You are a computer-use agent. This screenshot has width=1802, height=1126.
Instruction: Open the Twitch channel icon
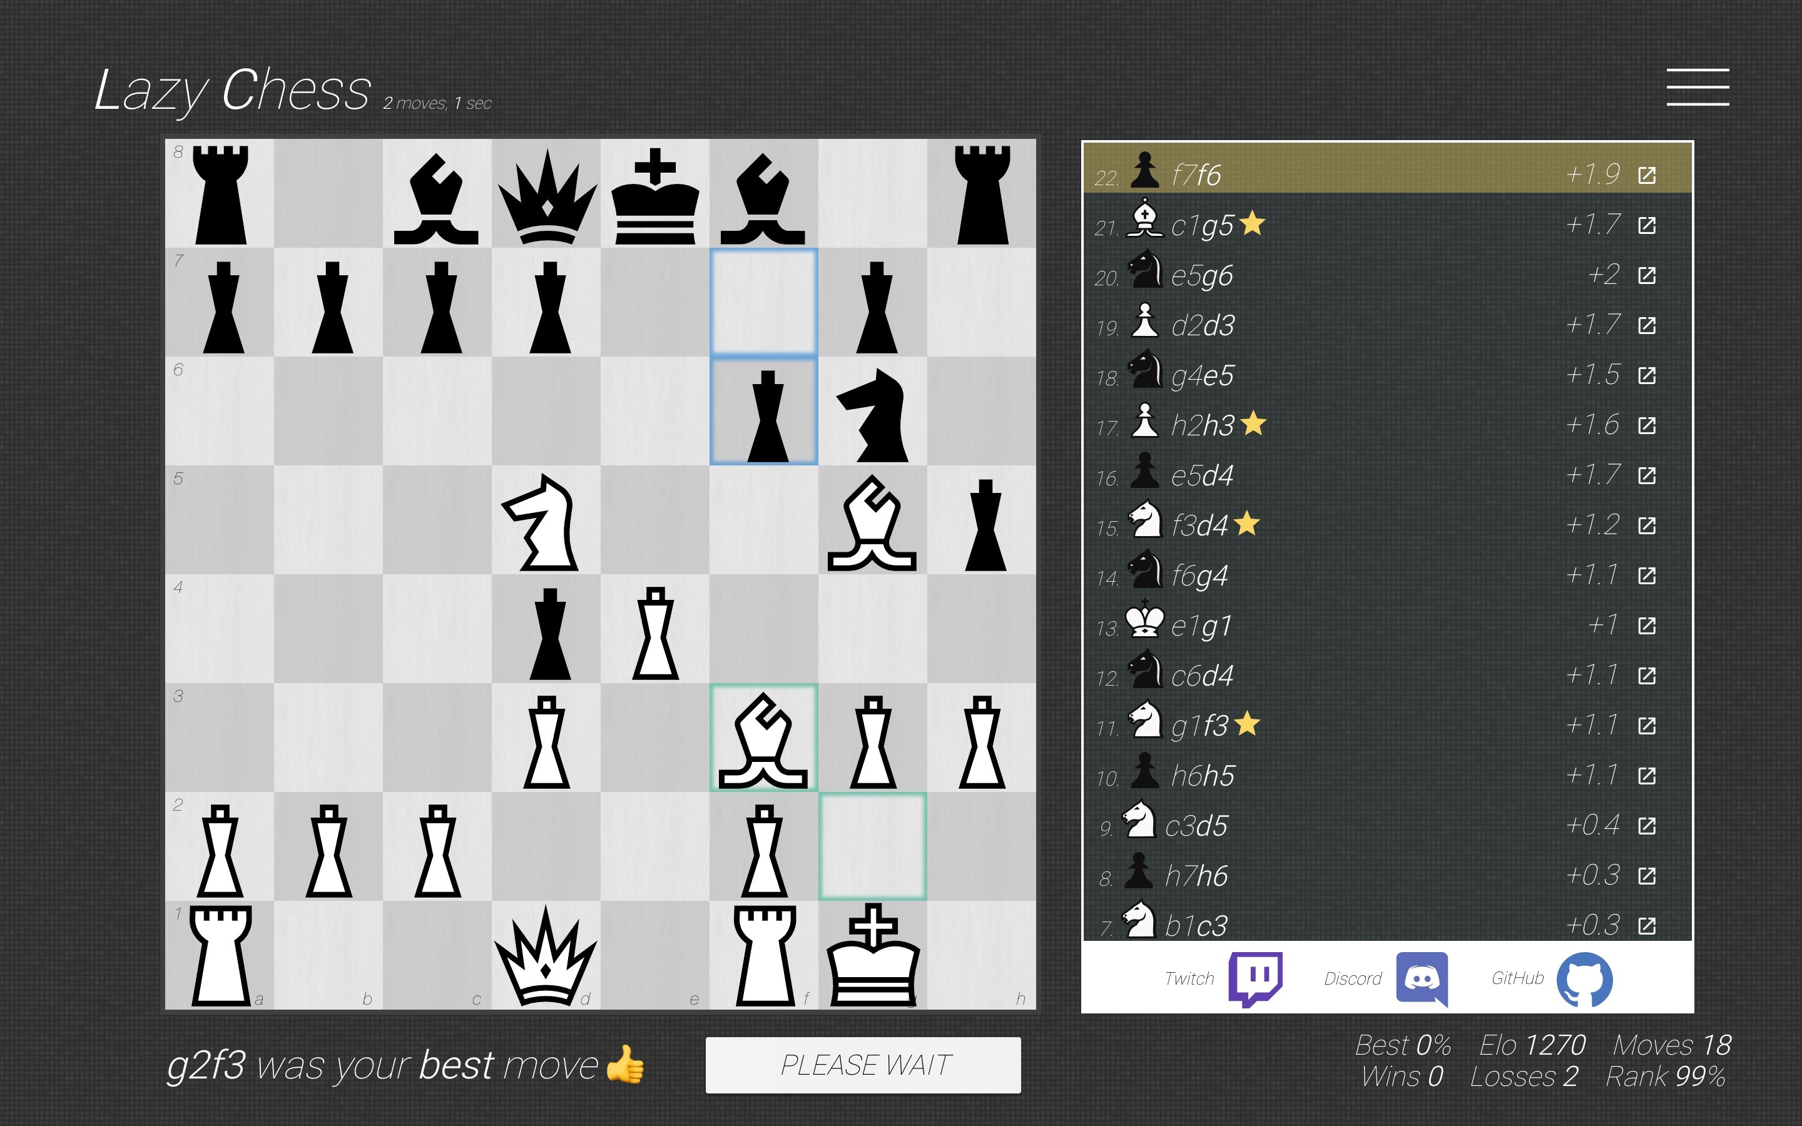coord(1258,979)
